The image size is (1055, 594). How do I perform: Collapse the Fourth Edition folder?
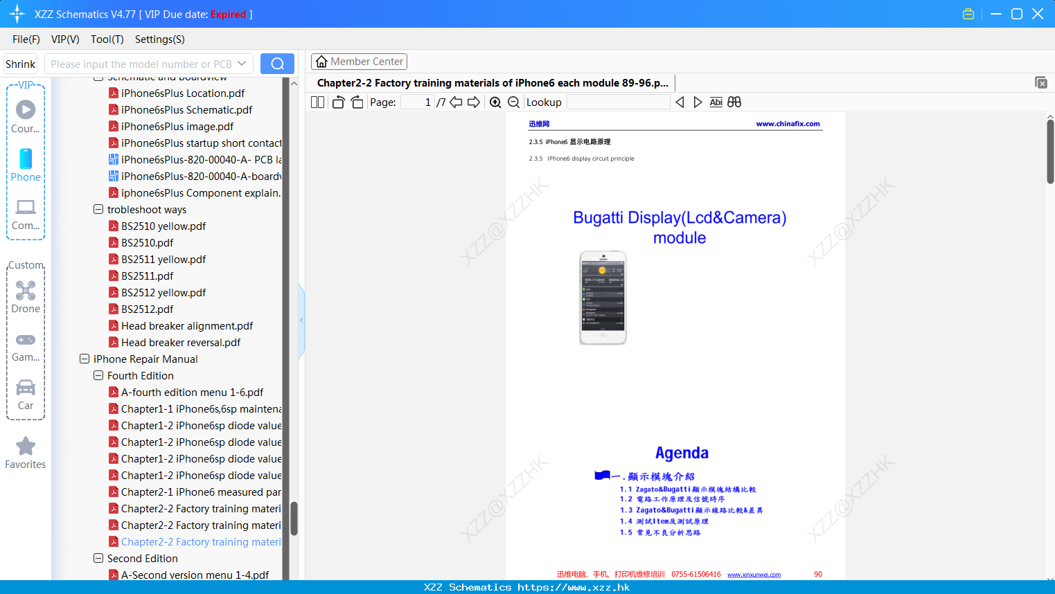[98, 375]
